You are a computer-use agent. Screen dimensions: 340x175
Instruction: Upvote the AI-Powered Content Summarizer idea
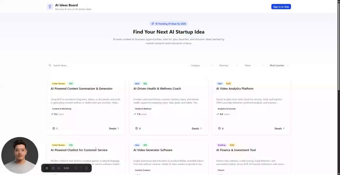pos(54,128)
